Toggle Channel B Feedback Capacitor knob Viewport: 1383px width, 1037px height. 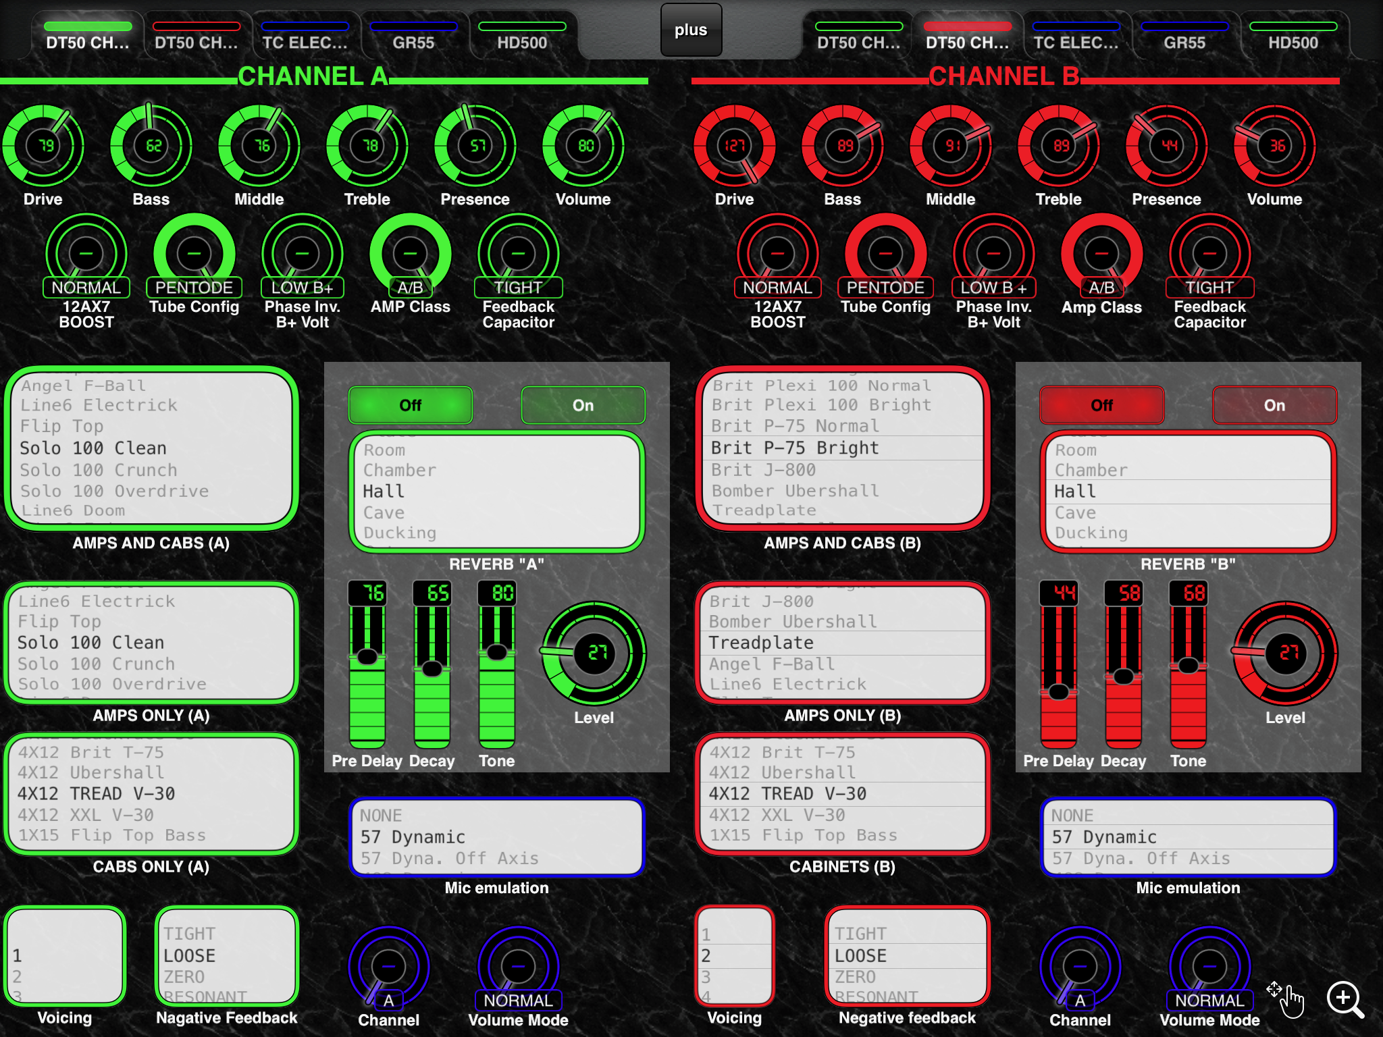(x=1210, y=255)
